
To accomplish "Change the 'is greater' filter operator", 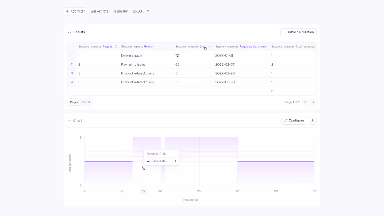I will [x=121, y=11].
